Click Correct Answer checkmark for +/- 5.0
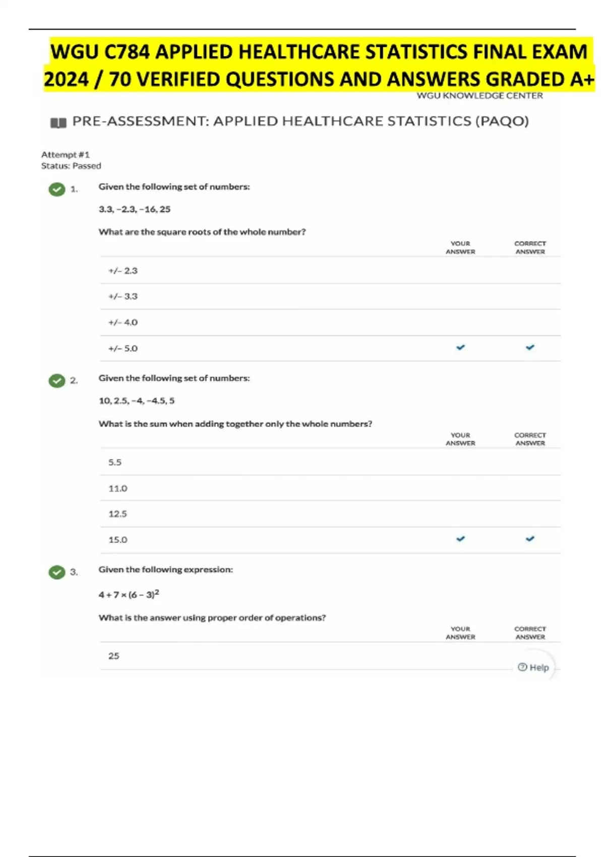 tap(530, 348)
